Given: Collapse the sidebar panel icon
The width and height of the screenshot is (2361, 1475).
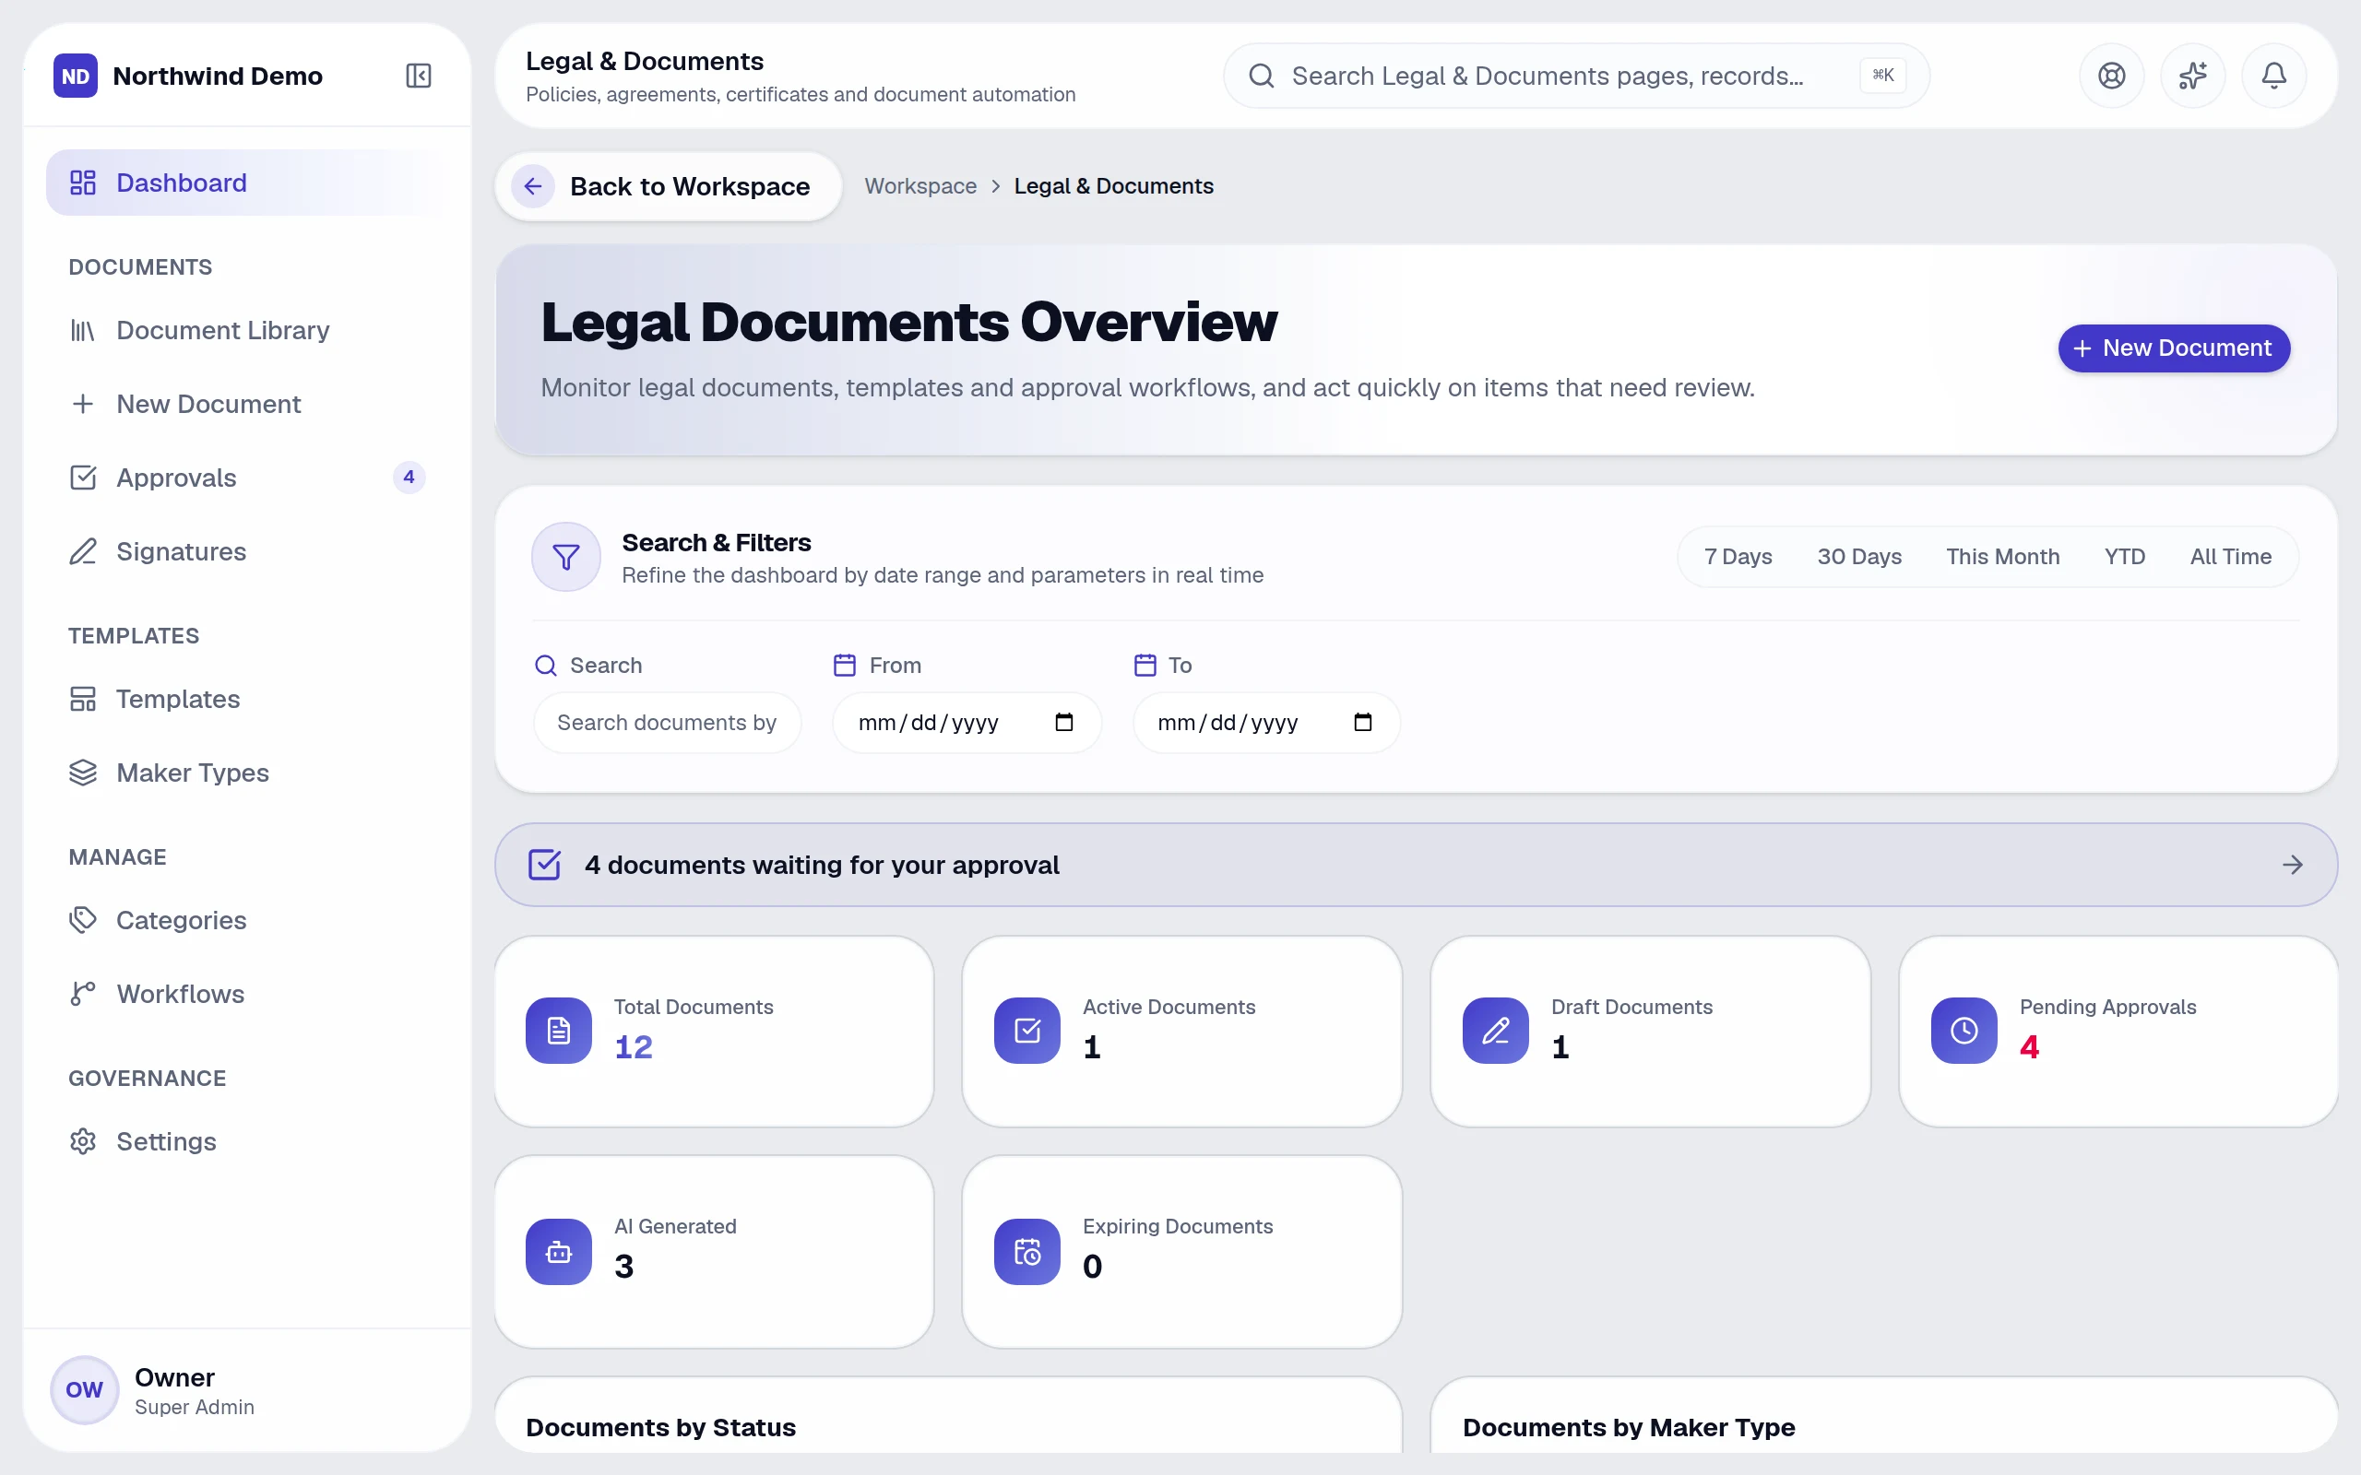Looking at the screenshot, I should click(418, 75).
